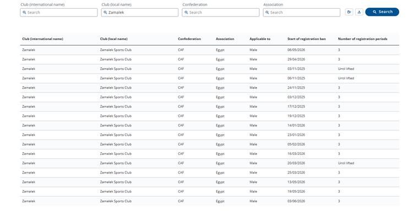Click 'CAF' in the 16/03/2026 row

click(181, 154)
